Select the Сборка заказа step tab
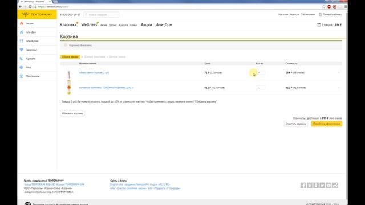Screen dimensions: 365x205 click(70, 57)
